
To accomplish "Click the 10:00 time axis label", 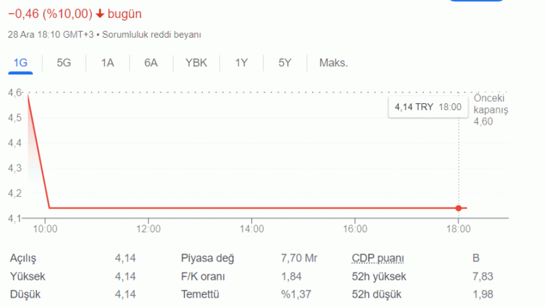I will [45, 229].
